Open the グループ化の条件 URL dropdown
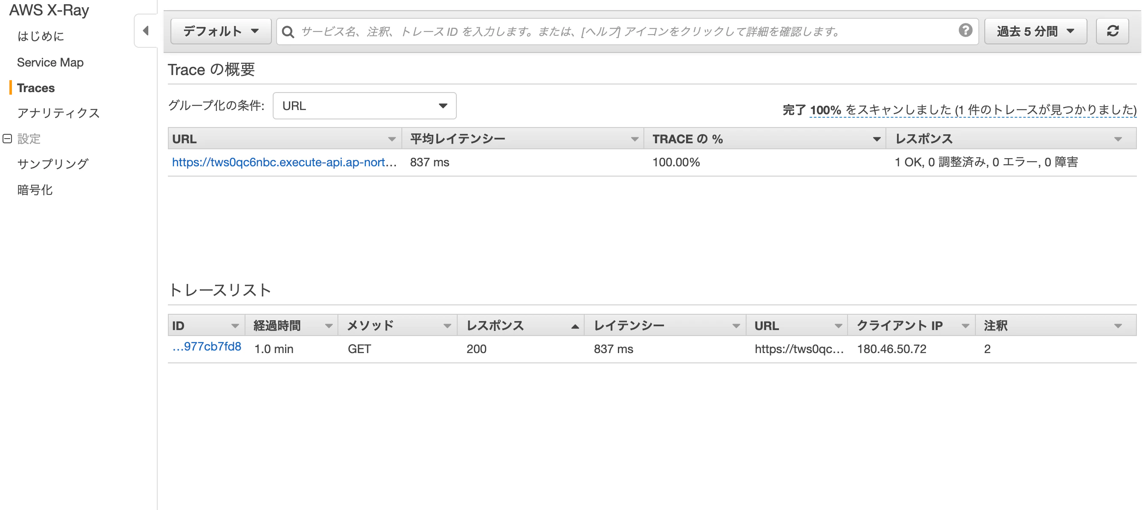This screenshot has width=1142, height=510. click(364, 106)
